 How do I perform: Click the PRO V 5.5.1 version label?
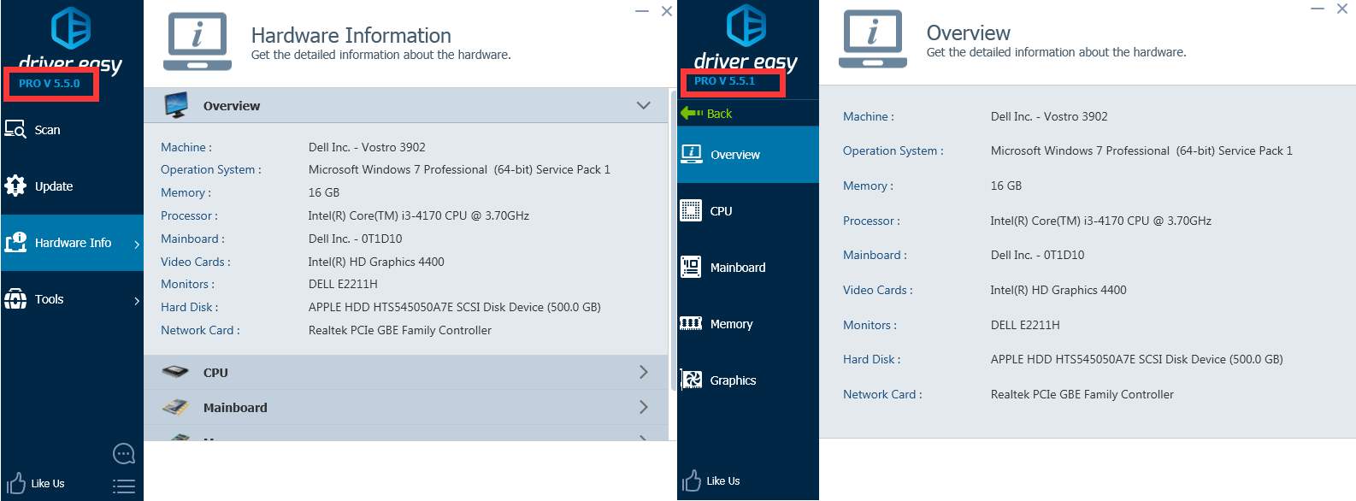click(x=725, y=81)
